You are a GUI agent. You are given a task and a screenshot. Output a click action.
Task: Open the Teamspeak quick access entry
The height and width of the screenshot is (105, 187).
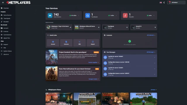[x=115, y=27]
